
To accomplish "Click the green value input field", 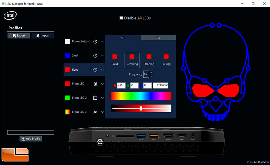I will point(134,85).
